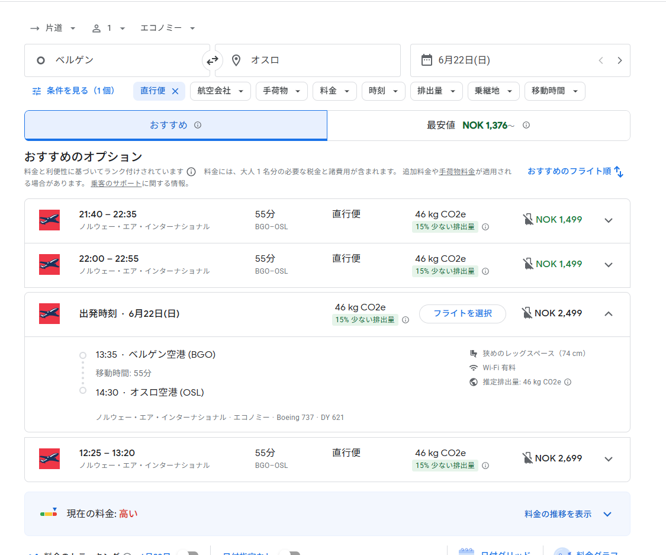The image size is (666, 555).
Task: Click the swap airports arrows icon
Action: 213,60
